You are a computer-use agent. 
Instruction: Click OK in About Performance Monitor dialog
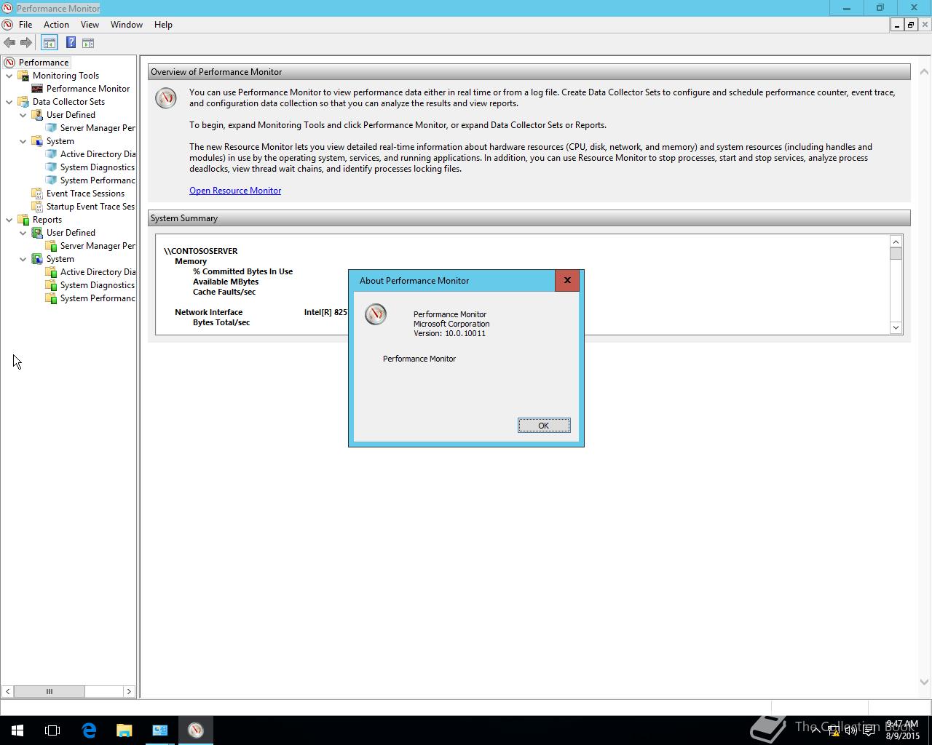tap(544, 426)
